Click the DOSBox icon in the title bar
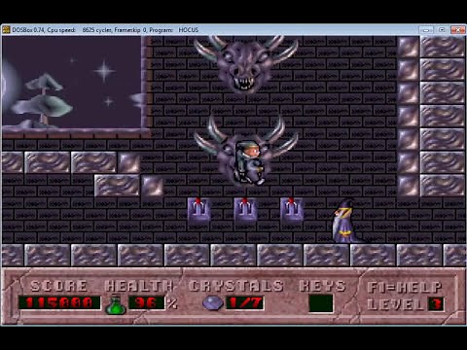This screenshot has height=350, width=467. tap(6, 30)
